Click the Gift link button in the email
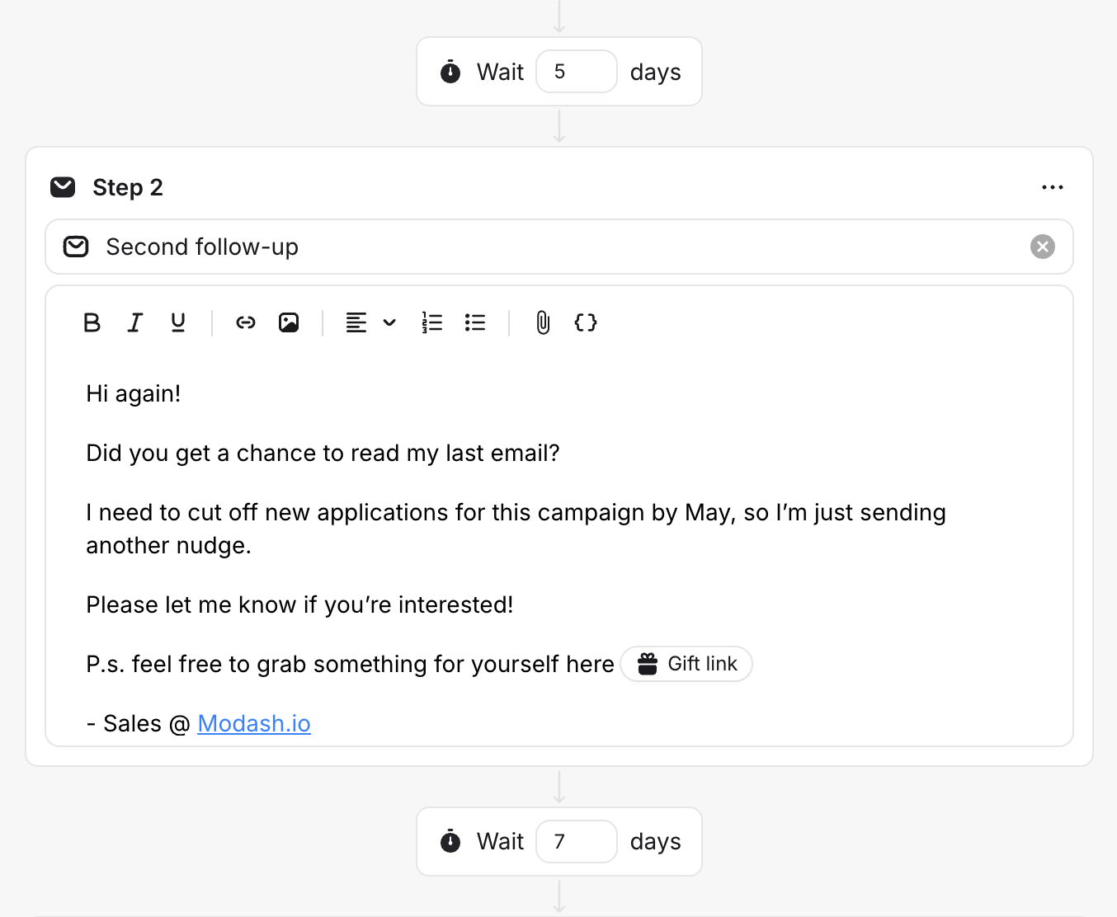The height and width of the screenshot is (917, 1117). pos(686,664)
